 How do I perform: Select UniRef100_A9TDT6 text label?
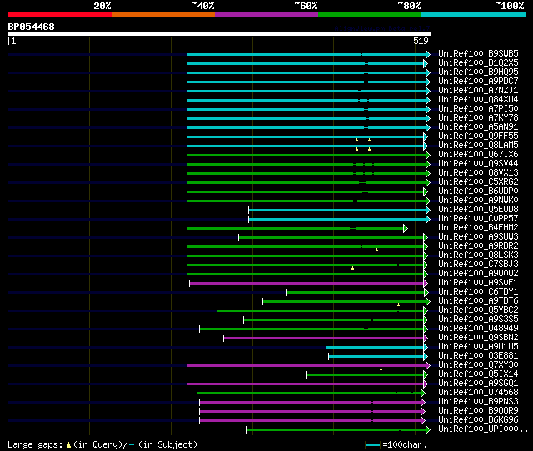478,301
